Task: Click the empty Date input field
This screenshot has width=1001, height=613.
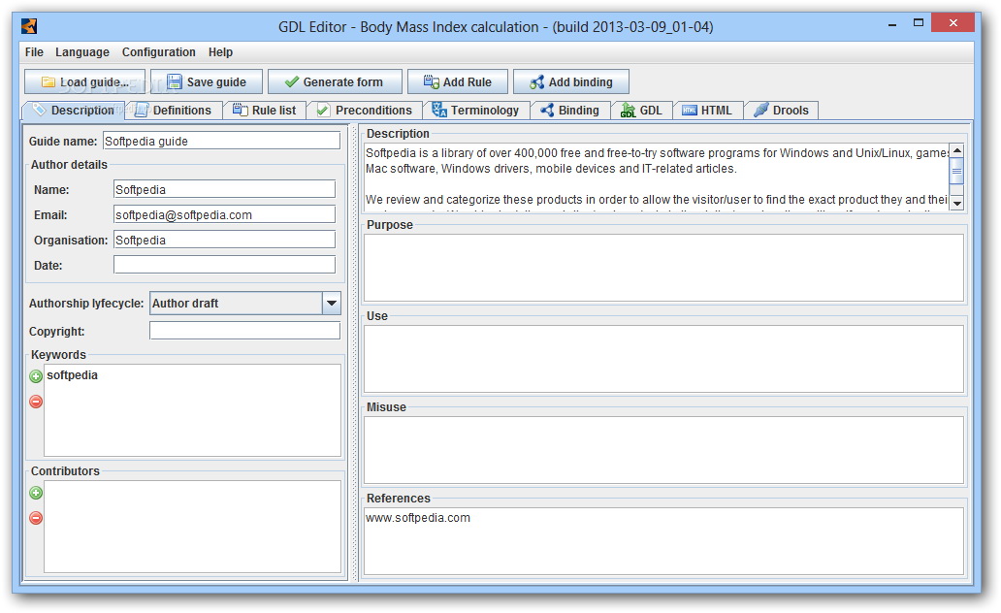Action: [x=224, y=265]
